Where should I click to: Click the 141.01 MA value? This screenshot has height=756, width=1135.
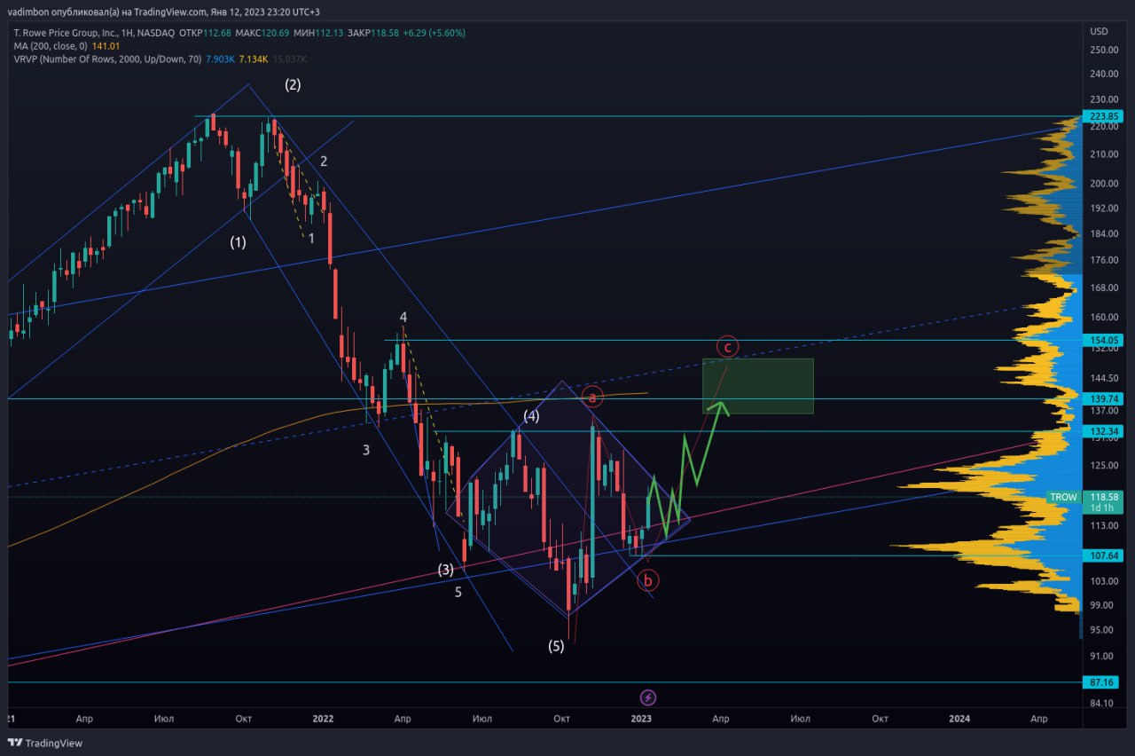point(106,45)
